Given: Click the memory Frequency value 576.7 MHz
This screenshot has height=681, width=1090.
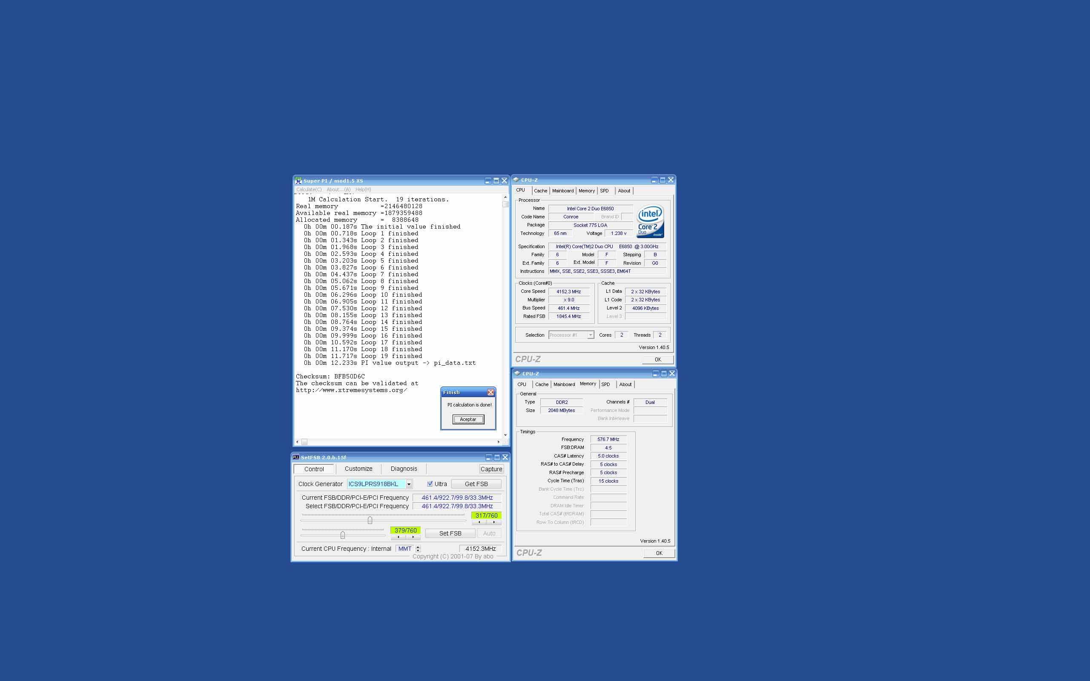Looking at the screenshot, I should (608, 440).
